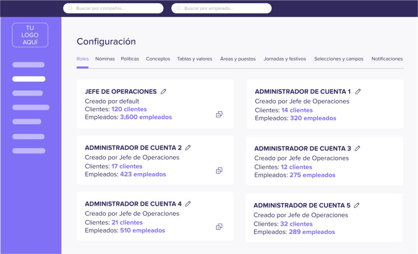The height and width of the screenshot is (254, 418).
Task: Click the Configuración page heading
Action: coord(106,42)
